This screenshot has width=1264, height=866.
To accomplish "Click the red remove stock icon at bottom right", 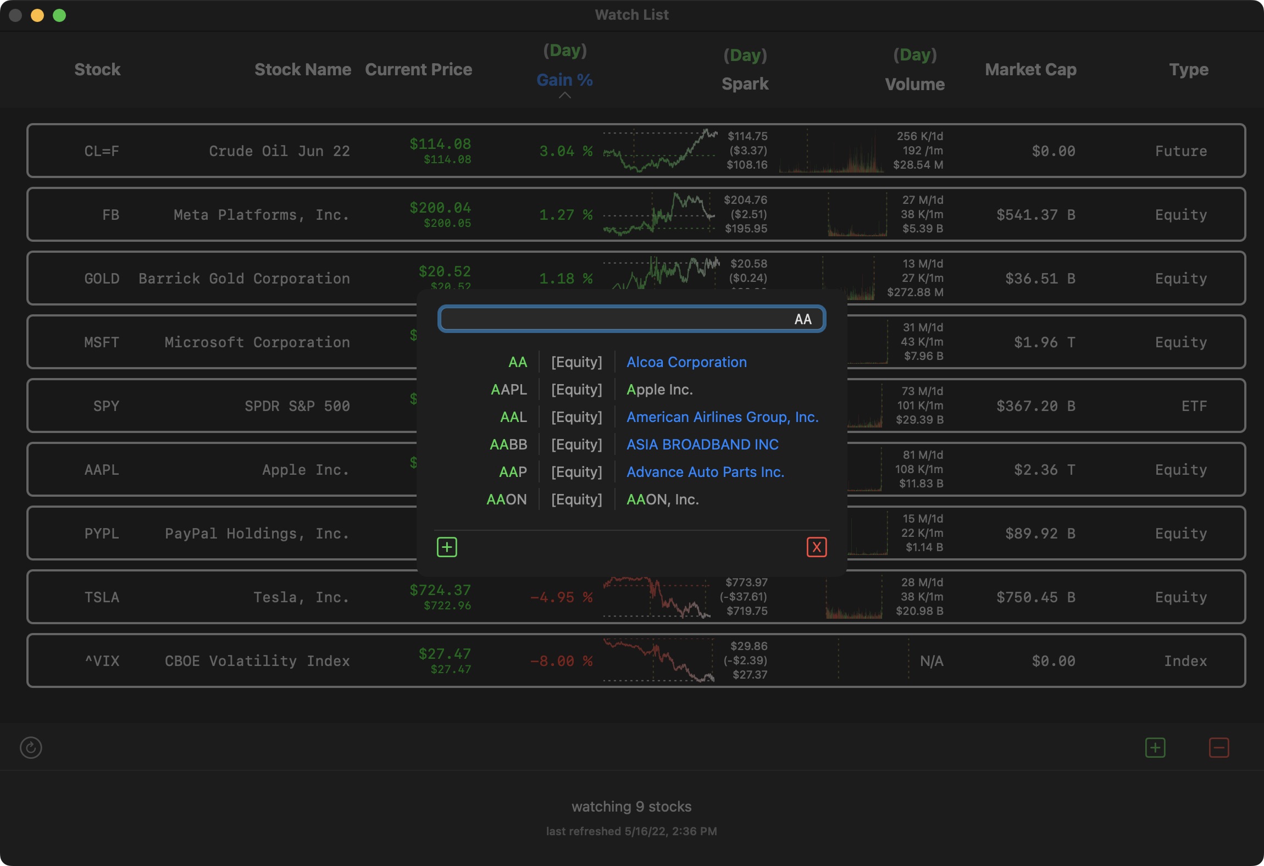I will pyautogui.click(x=1219, y=747).
